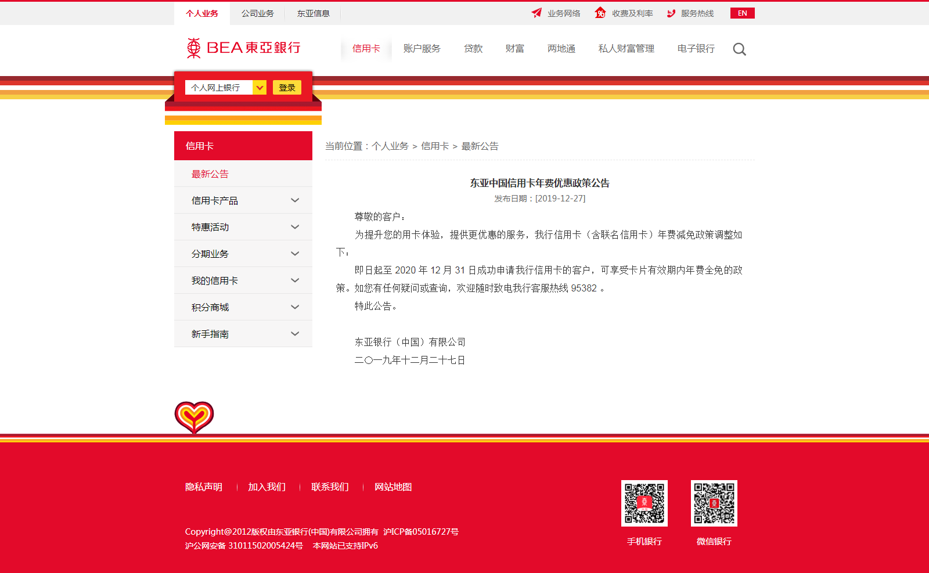Click the 信用卡 sidebar header
The width and height of the screenshot is (929, 573).
[243, 146]
